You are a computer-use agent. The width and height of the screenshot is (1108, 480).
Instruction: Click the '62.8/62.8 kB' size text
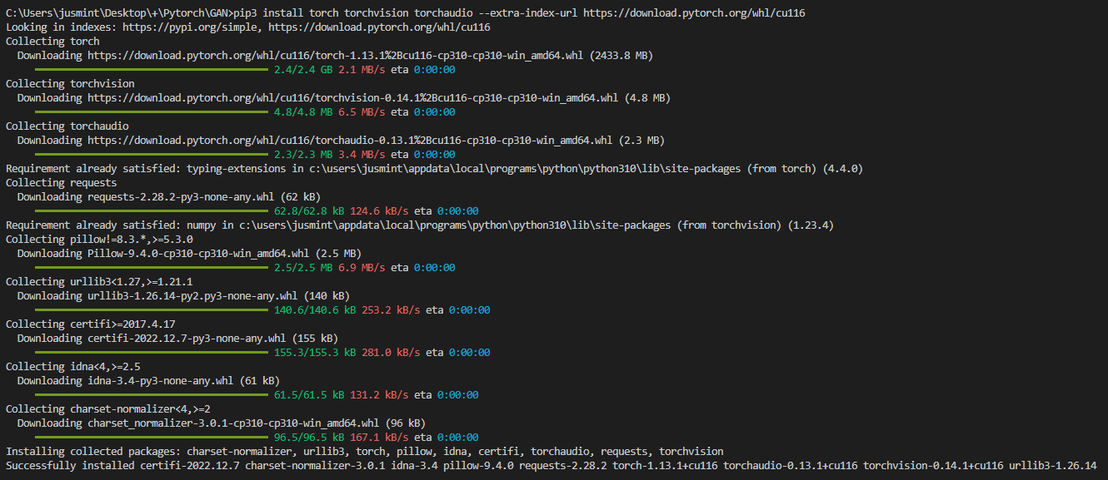click(x=309, y=211)
